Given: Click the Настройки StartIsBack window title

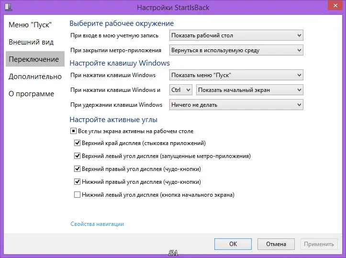Looking at the screenshot, I should [x=173, y=8].
